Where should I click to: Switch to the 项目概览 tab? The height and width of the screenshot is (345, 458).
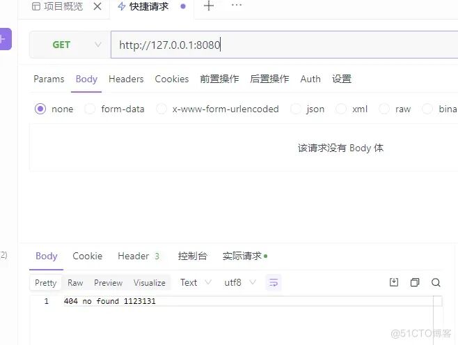(x=58, y=6)
